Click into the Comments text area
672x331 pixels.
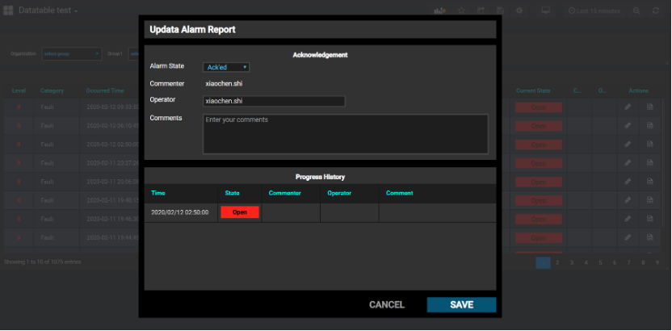tap(345, 133)
